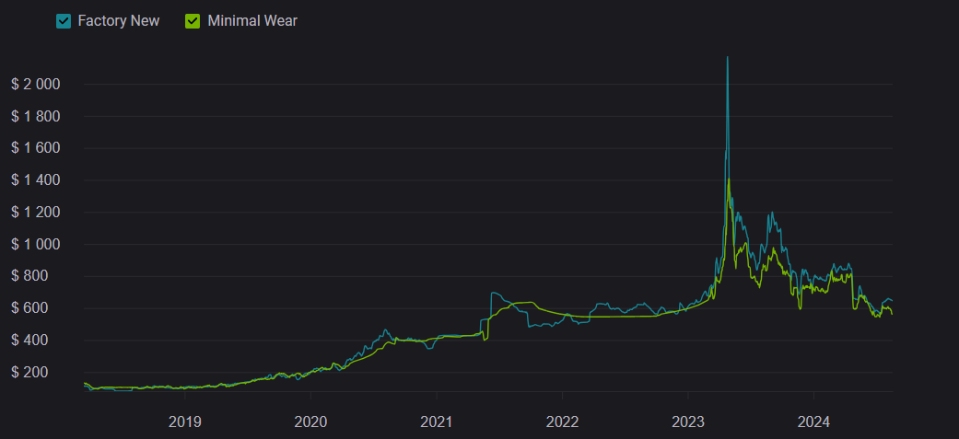Click the $ 1 200 axis label

click(36, 213)
